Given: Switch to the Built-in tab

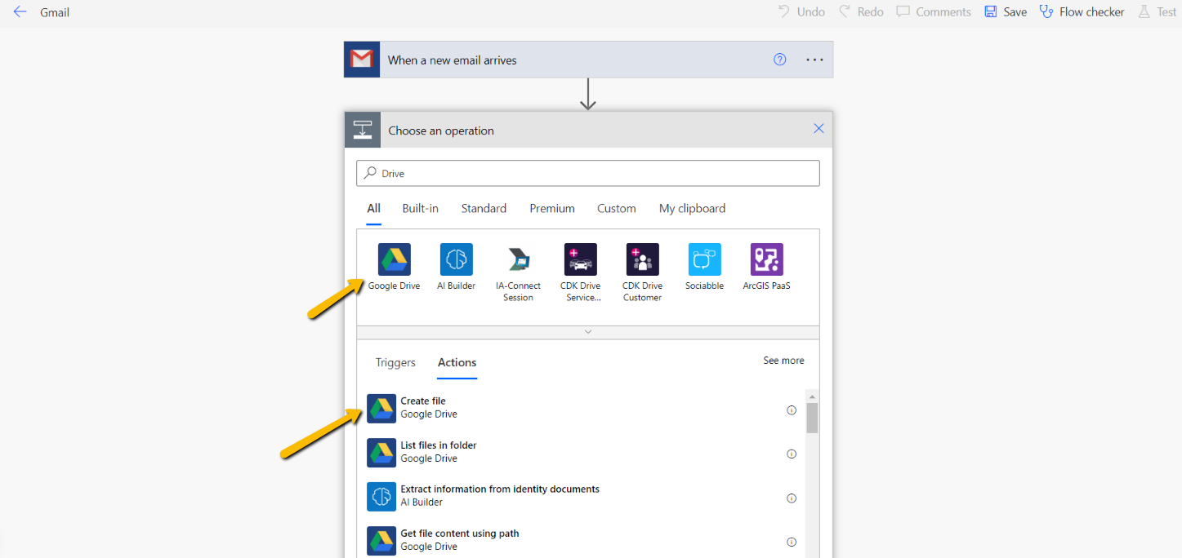Looking at the screenshot, I should click(420, 209).
